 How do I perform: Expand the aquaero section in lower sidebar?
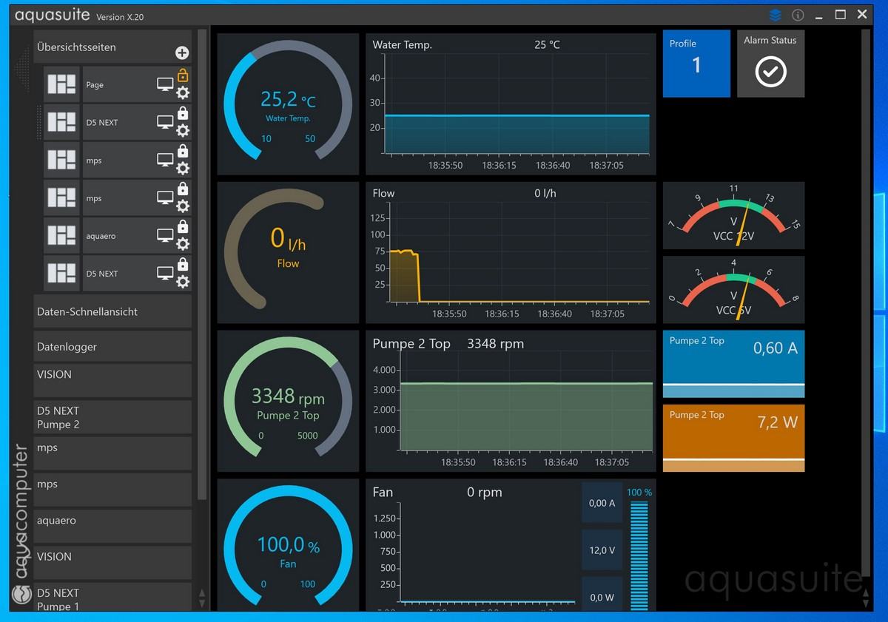(x=112, y=527)
